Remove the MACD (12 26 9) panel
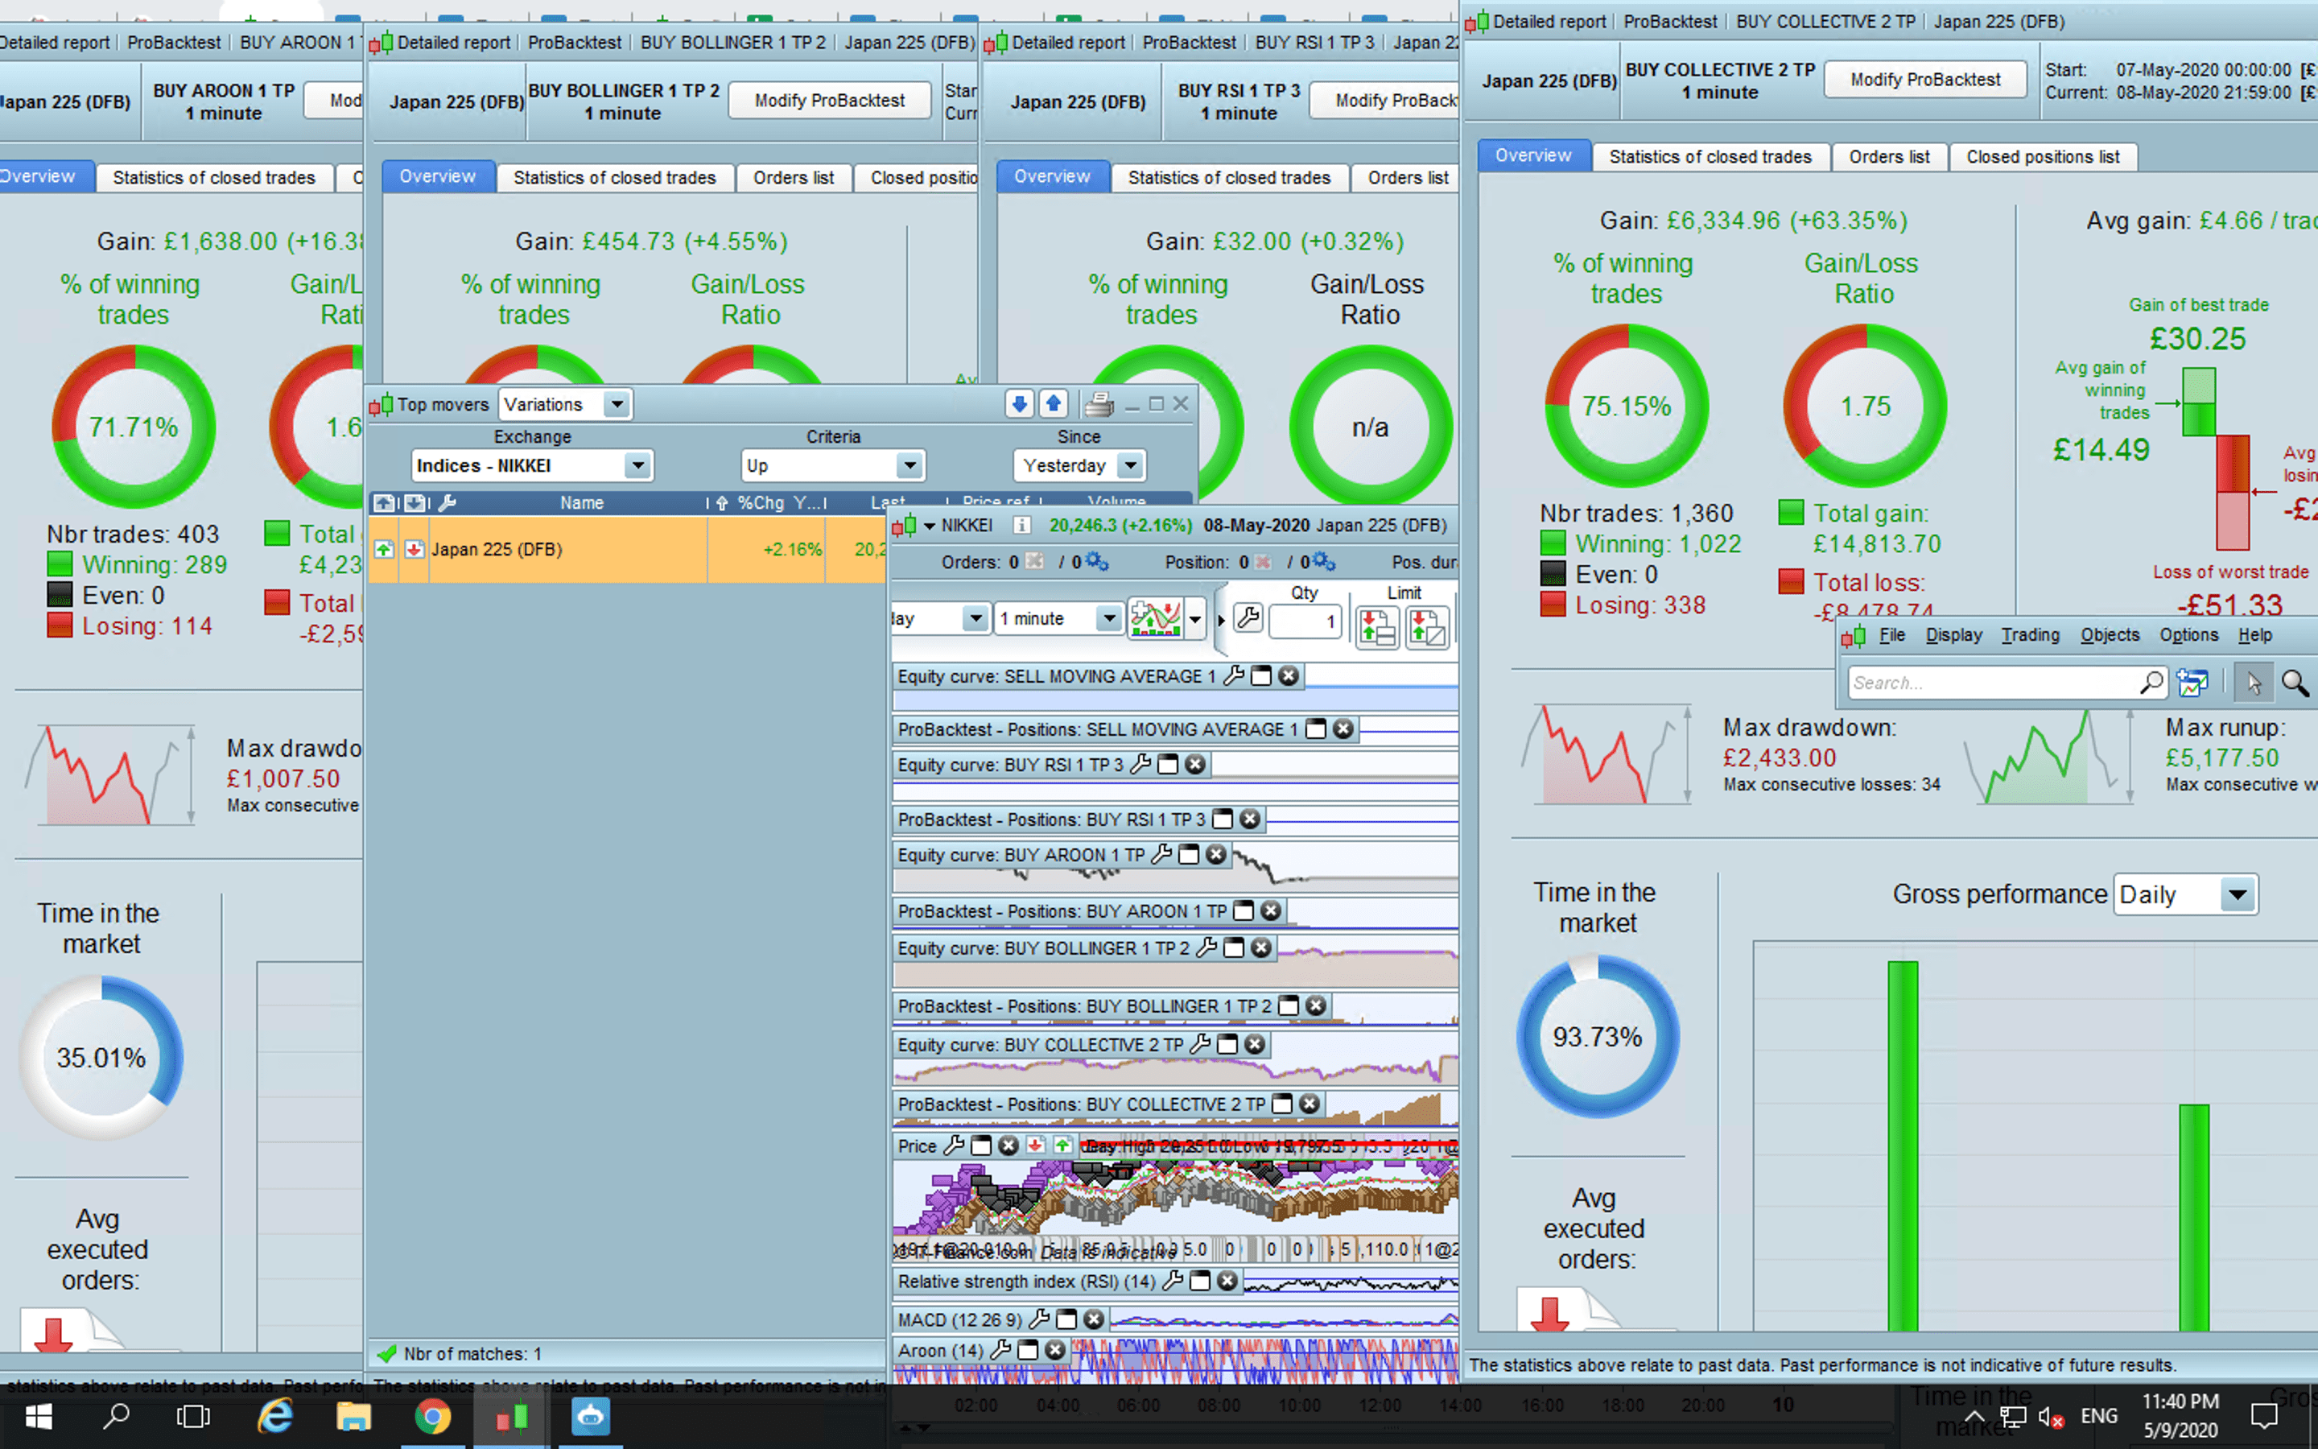This screenshot has width=2318, height=1449. (x=1093, y=1319)
